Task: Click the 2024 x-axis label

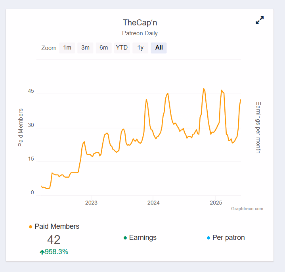Action: 153,203
